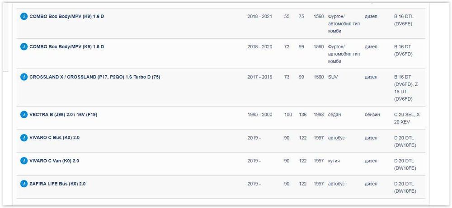Select CROSSLAND X / CROSSLAND (P17, P2QO) link
The height and width of the screenshot is (208, 452).
94,77
